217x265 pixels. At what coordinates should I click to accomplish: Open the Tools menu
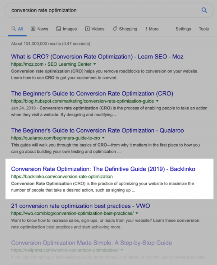pyautogui.click(x=204, y=29)
